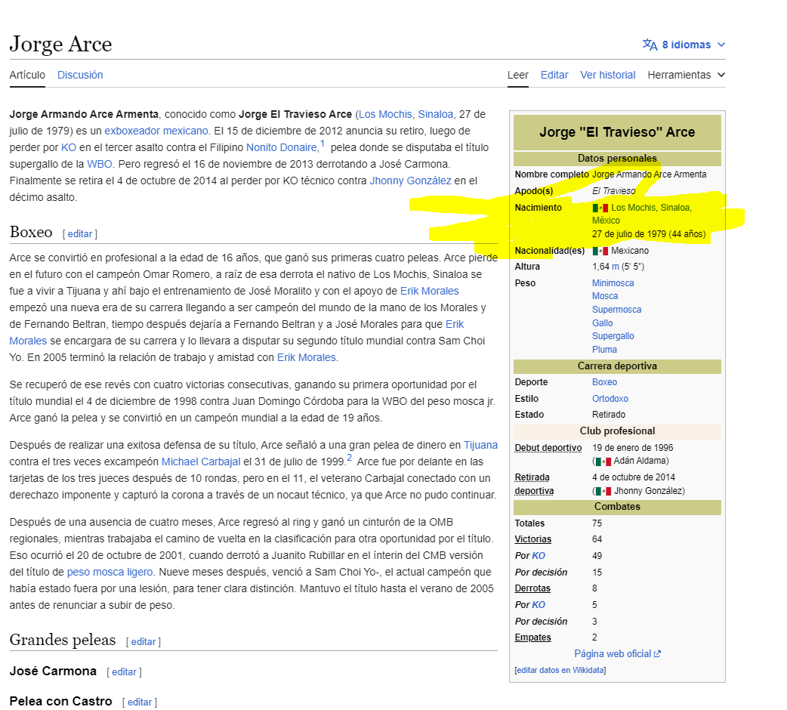Click editar datos en Wikidata
This screenshot has height=710, width=787.
(560, 671)
